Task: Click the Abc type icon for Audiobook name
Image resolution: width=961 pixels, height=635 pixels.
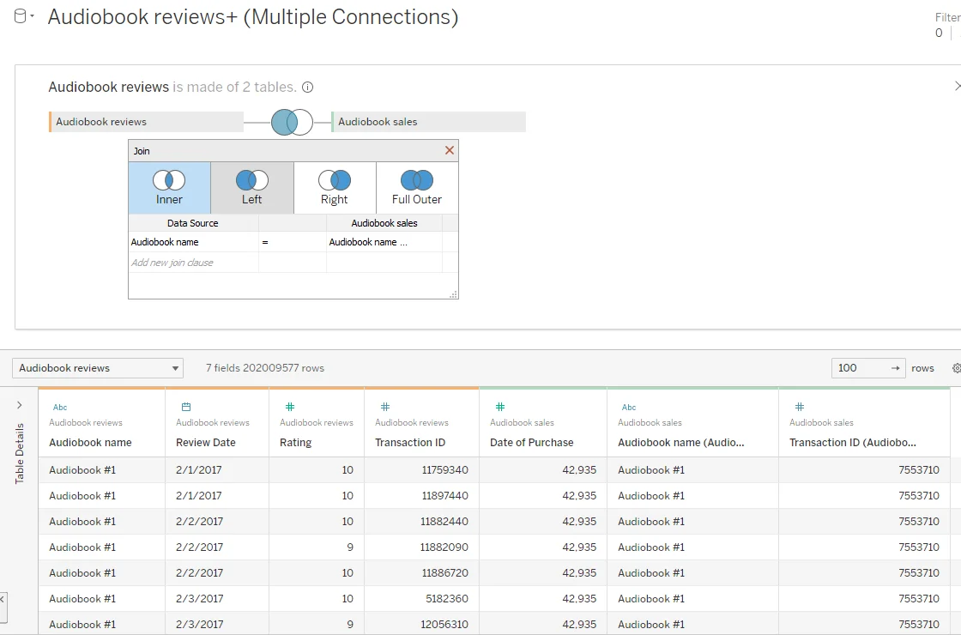Action: click(60, 408)
